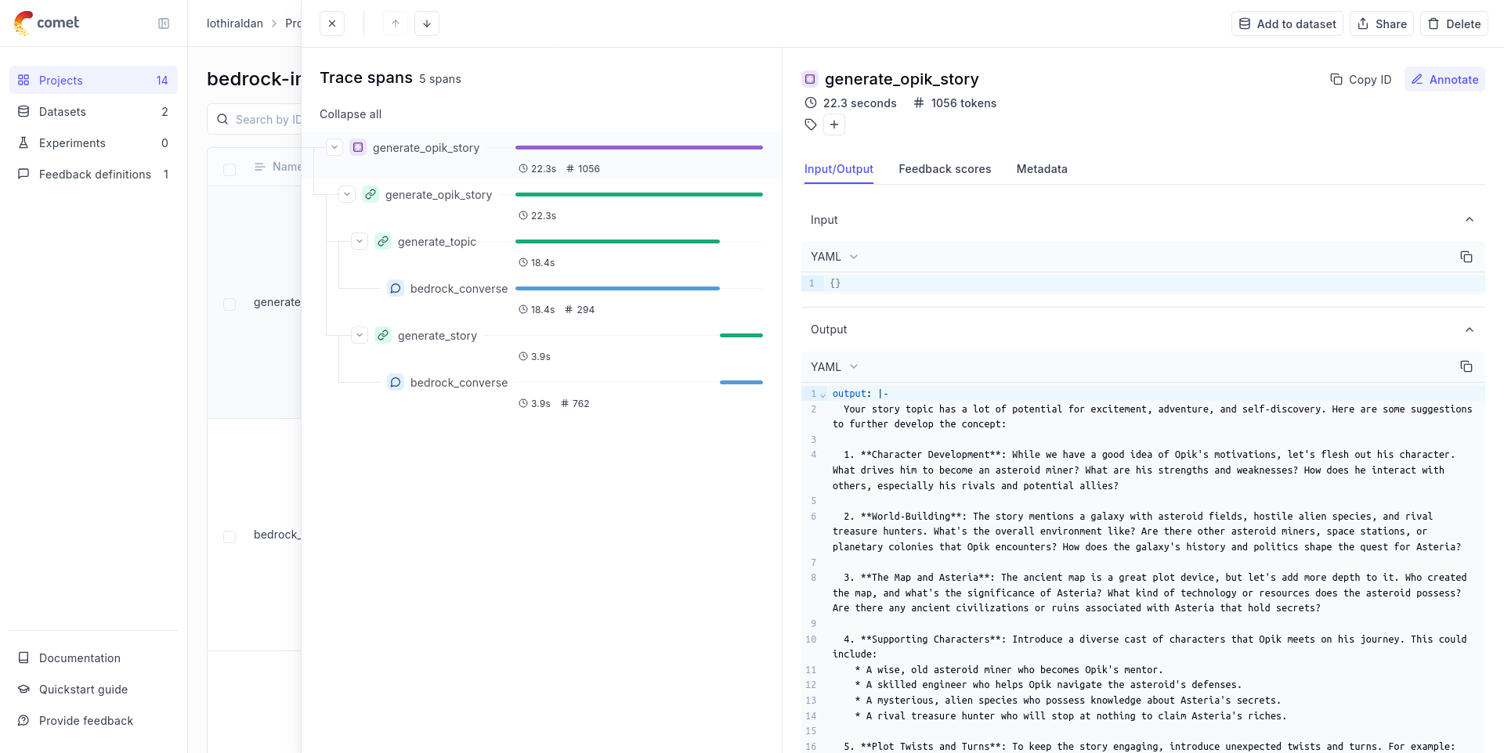Close the trace details panel
The width and height of the screenshot is (1504, 753).
pos(332,23)
